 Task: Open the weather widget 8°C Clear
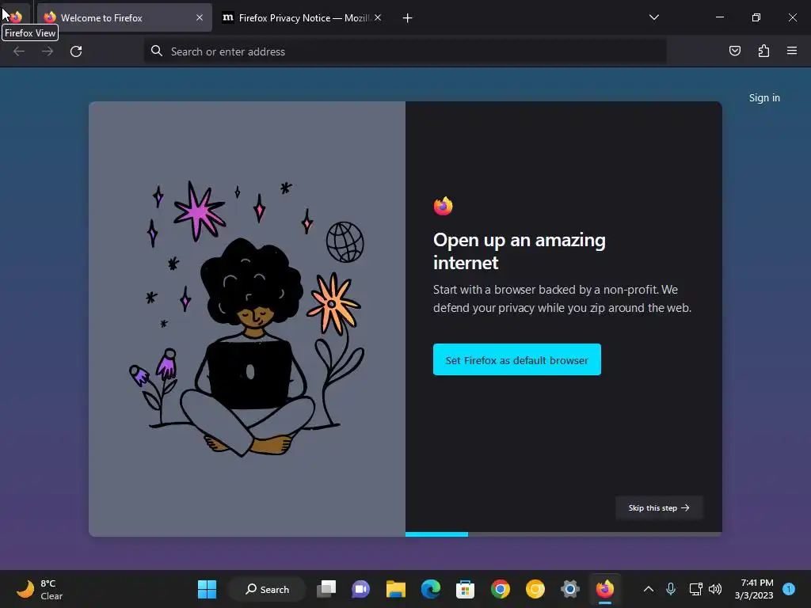[40, 589]
